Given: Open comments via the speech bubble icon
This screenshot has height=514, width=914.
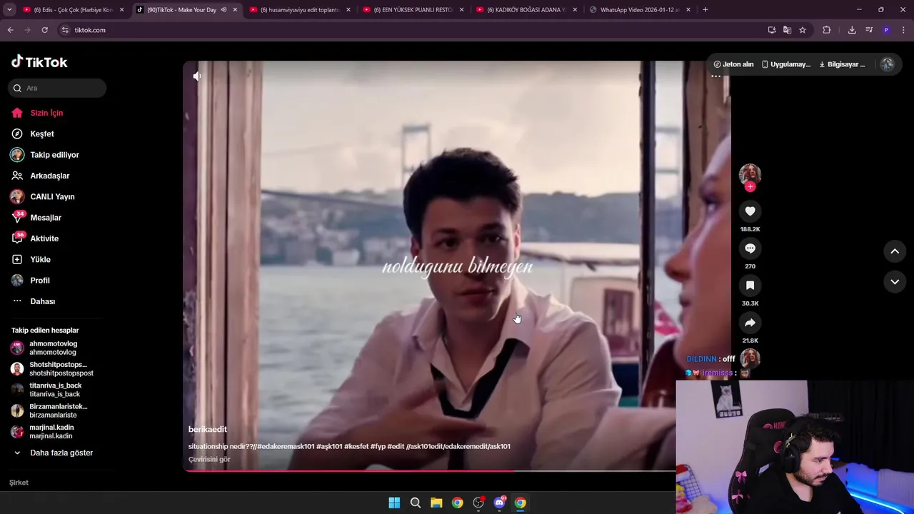Looking at the screenshot, I should 750,248.
